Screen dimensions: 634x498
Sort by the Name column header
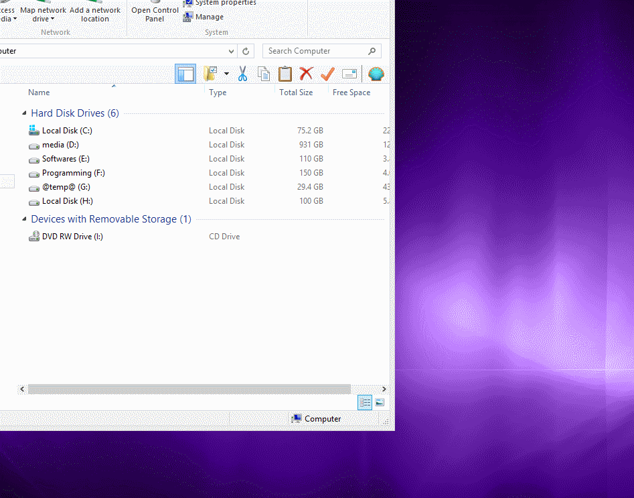point(39,92)
